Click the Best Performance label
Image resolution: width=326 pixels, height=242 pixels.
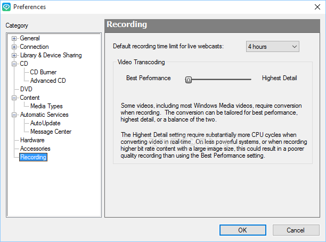(x=149, y=78)
